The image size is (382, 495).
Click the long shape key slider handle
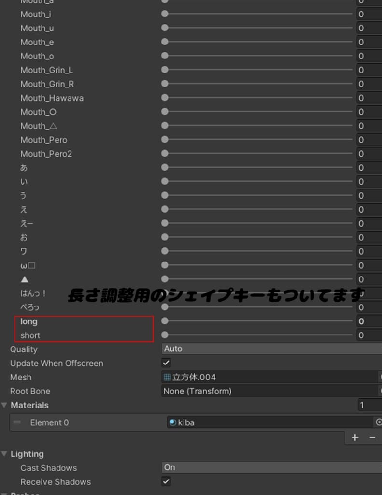coord(165,321)
